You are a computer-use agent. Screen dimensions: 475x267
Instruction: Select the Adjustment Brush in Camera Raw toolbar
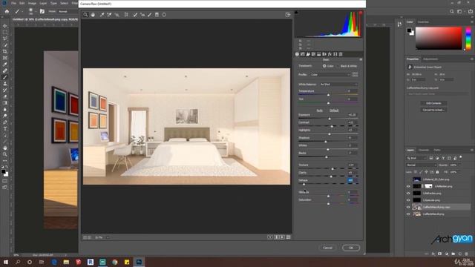[150, 15]
